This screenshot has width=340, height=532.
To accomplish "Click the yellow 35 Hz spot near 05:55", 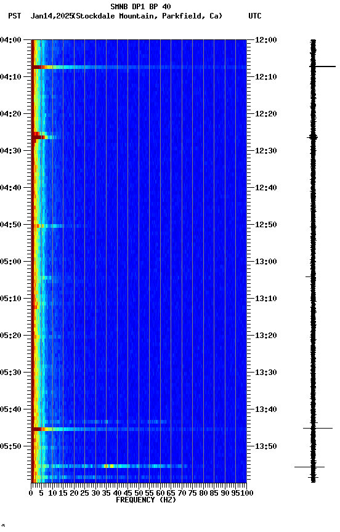I will click(x=109, y=466).
